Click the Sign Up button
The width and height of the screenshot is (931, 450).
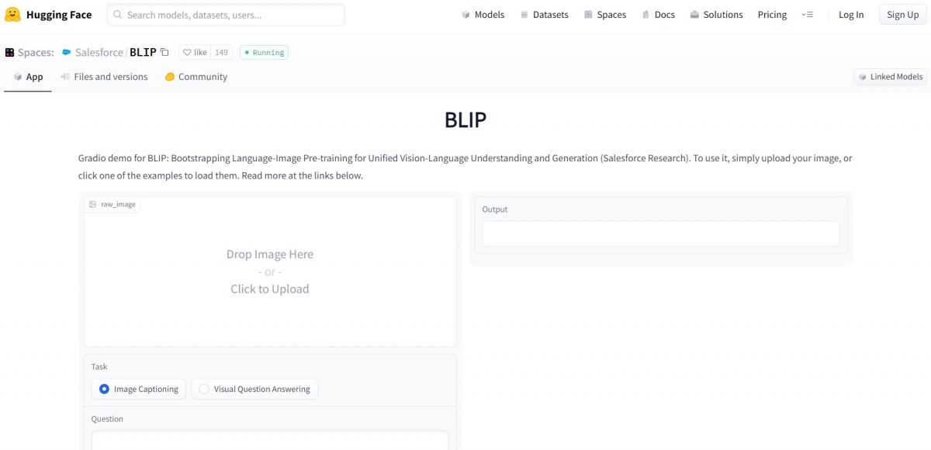pyautogui.click(x=902, y=14)
